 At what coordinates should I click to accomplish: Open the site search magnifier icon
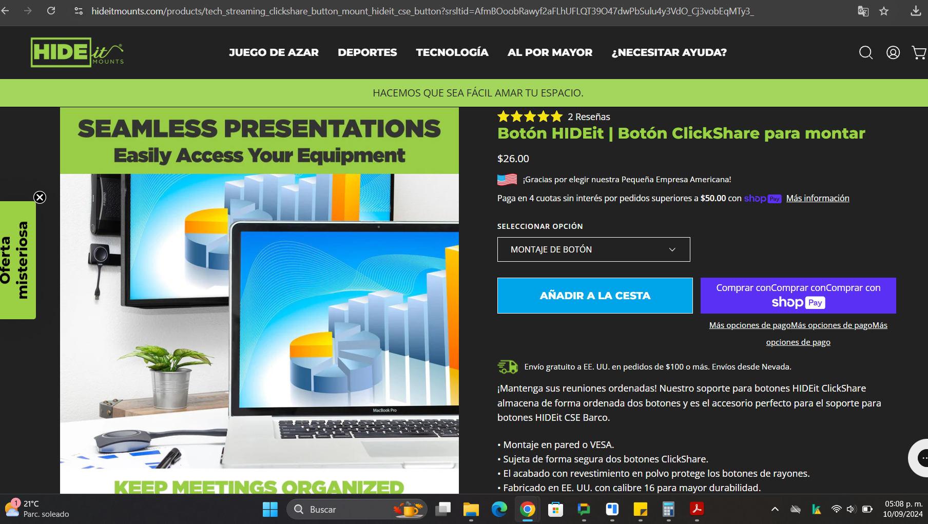tap(866, 52)
